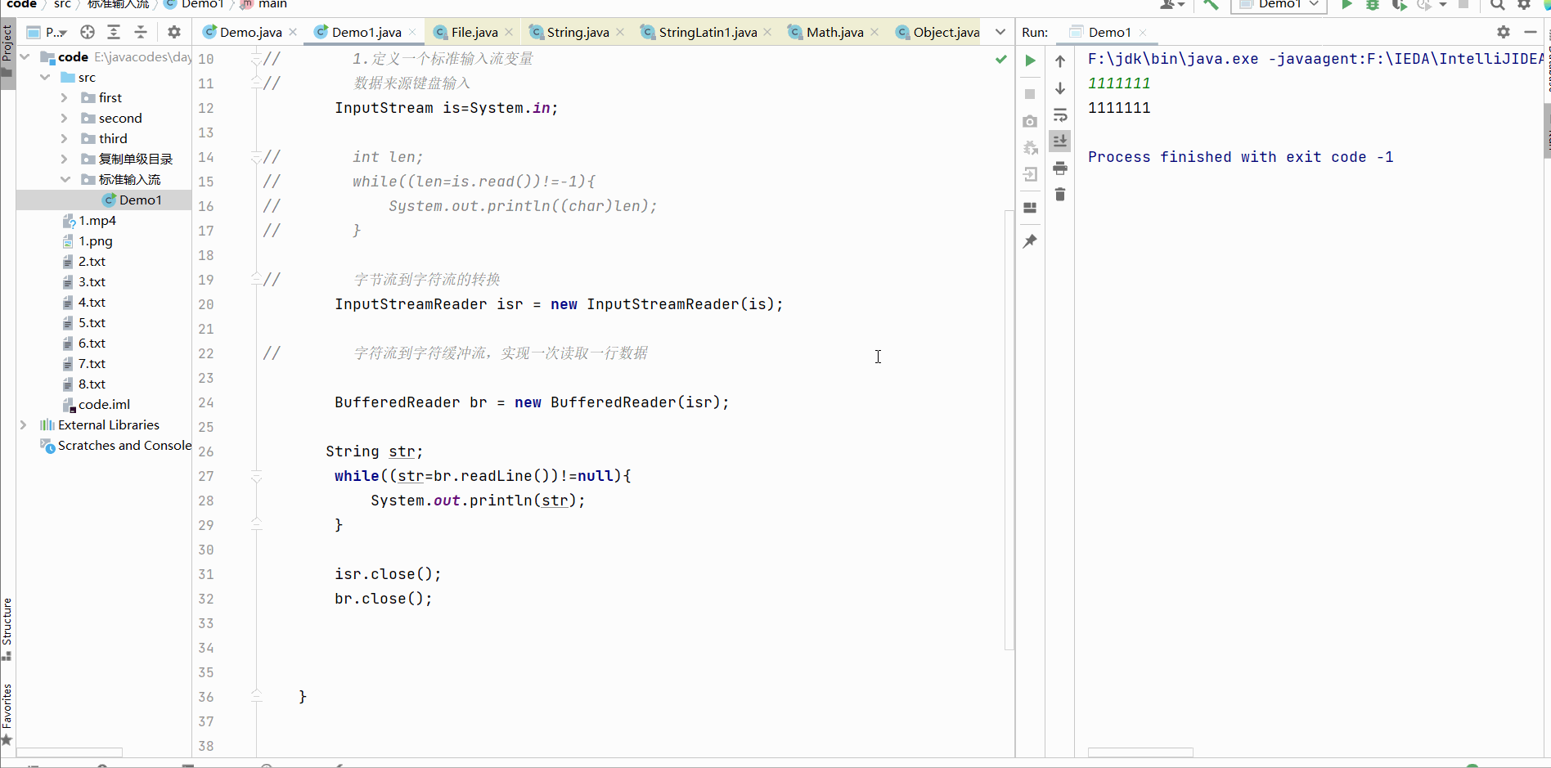Click the Run console horizontal scrollbar
The height and width of the screenshot is (768, 1551).
click(1140, 752)
